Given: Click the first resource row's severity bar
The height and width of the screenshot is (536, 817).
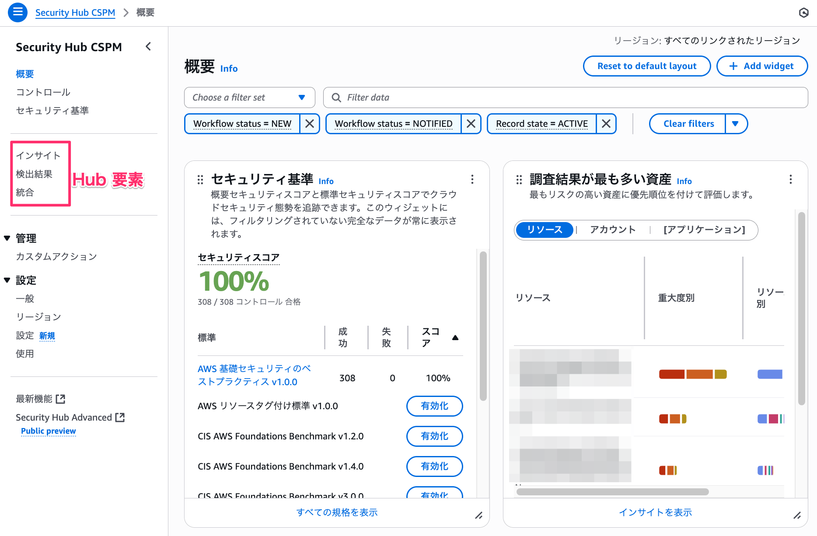Looking at the screenshot, I should tap(693, 374).
